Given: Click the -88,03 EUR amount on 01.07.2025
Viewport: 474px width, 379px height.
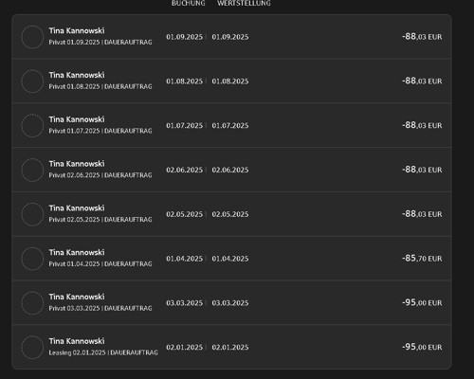Looking at the screenshot, I should [422, 125].
